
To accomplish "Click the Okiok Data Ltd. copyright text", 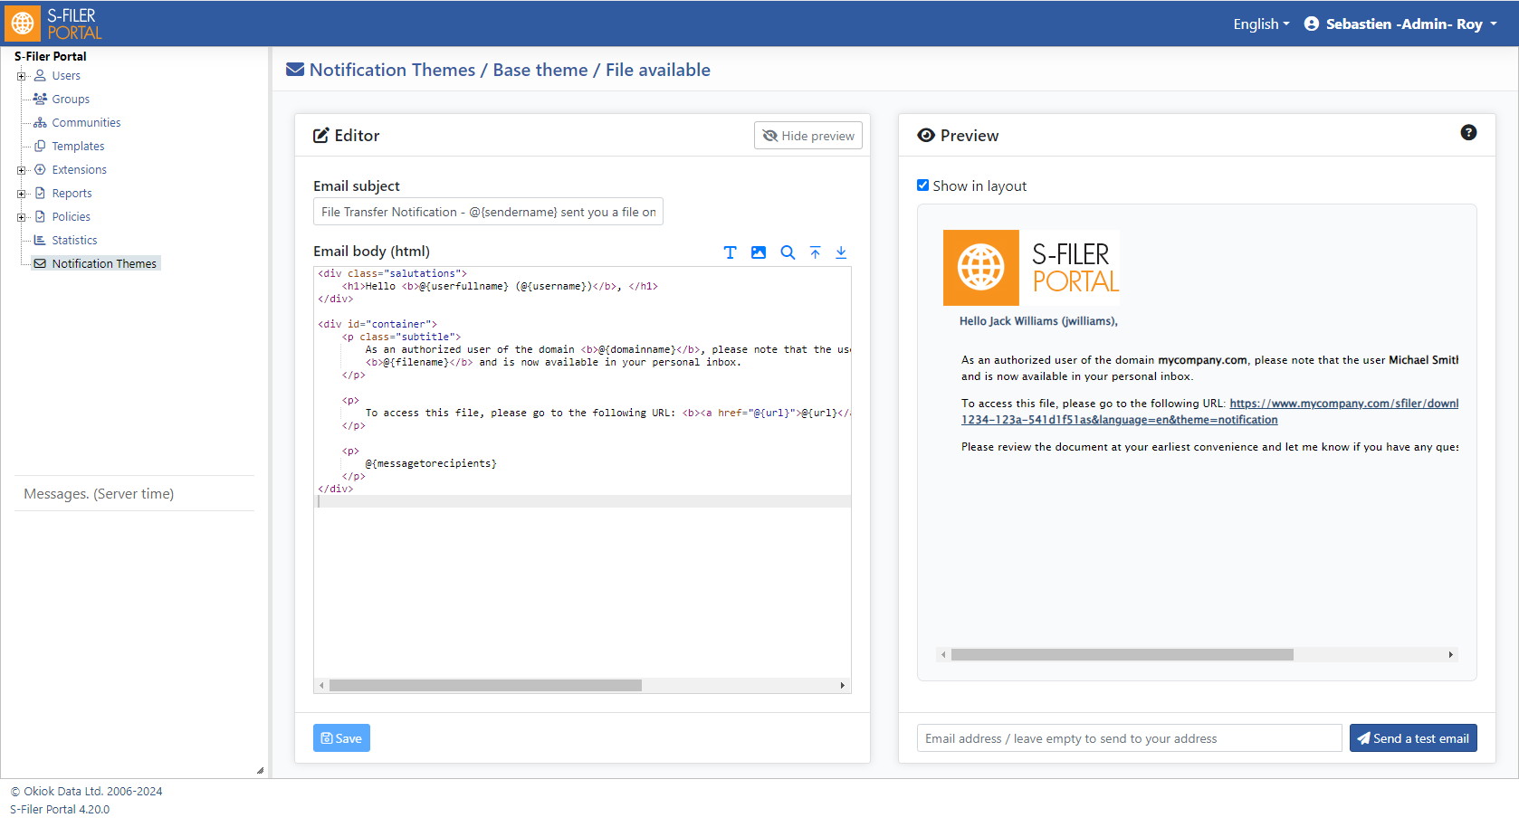I will click(x=87, y=792).
